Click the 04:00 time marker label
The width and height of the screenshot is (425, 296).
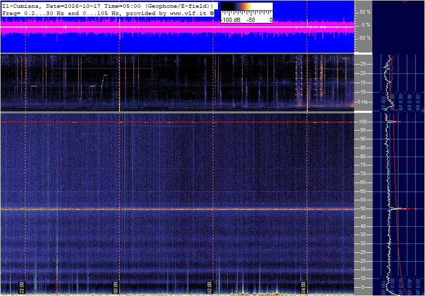tap(303, 287)
